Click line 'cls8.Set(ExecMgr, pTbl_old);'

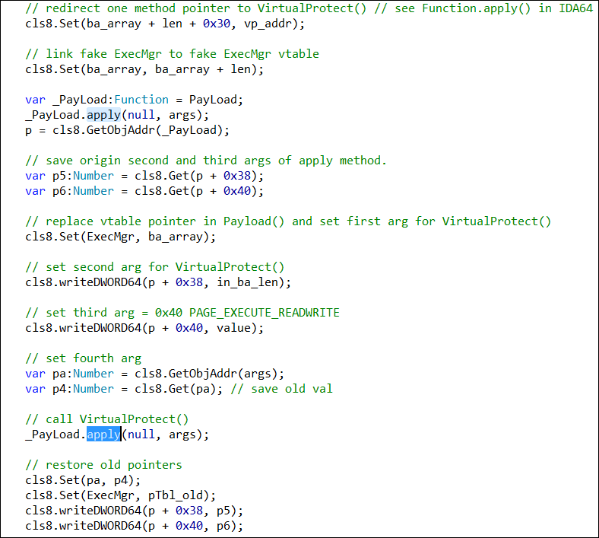coord(120,495)
